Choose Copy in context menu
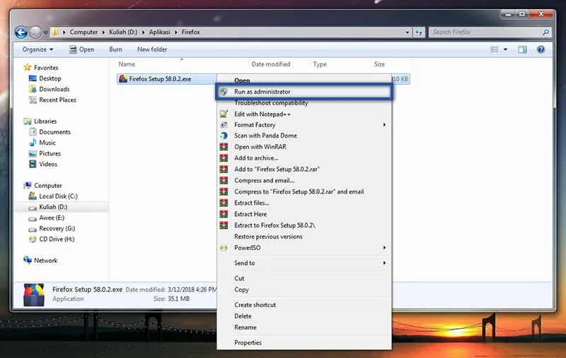Screen dimensions: 566x358 point(304,290)
